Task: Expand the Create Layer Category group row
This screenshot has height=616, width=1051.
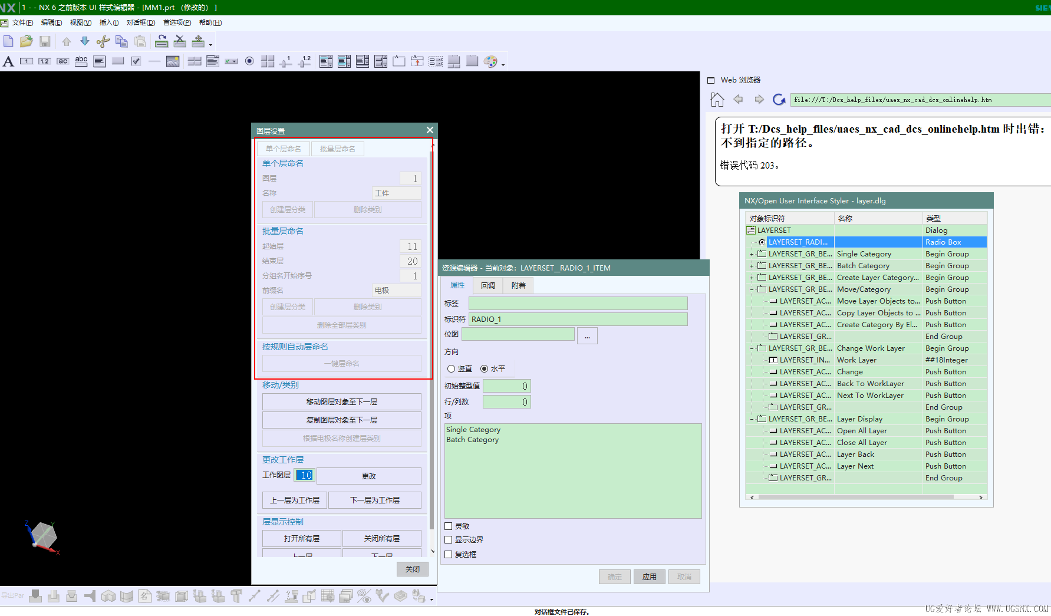Action: [752, 278]
